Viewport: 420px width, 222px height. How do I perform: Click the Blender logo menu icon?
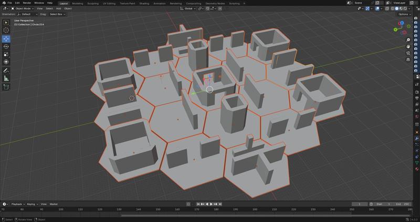(4, 3)
